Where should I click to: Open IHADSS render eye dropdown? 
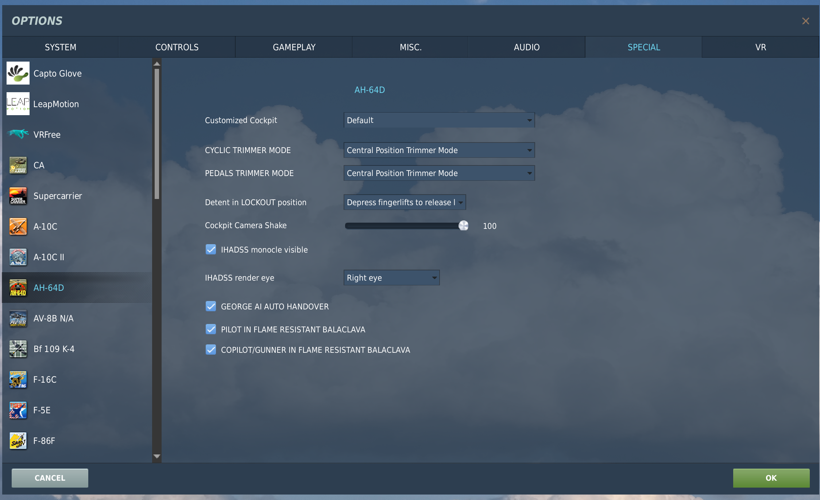tap(391, 278)
